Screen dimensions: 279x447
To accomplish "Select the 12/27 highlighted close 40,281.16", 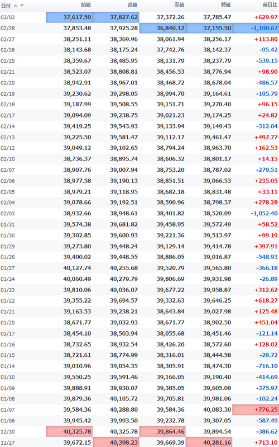I will click(209, 442).
